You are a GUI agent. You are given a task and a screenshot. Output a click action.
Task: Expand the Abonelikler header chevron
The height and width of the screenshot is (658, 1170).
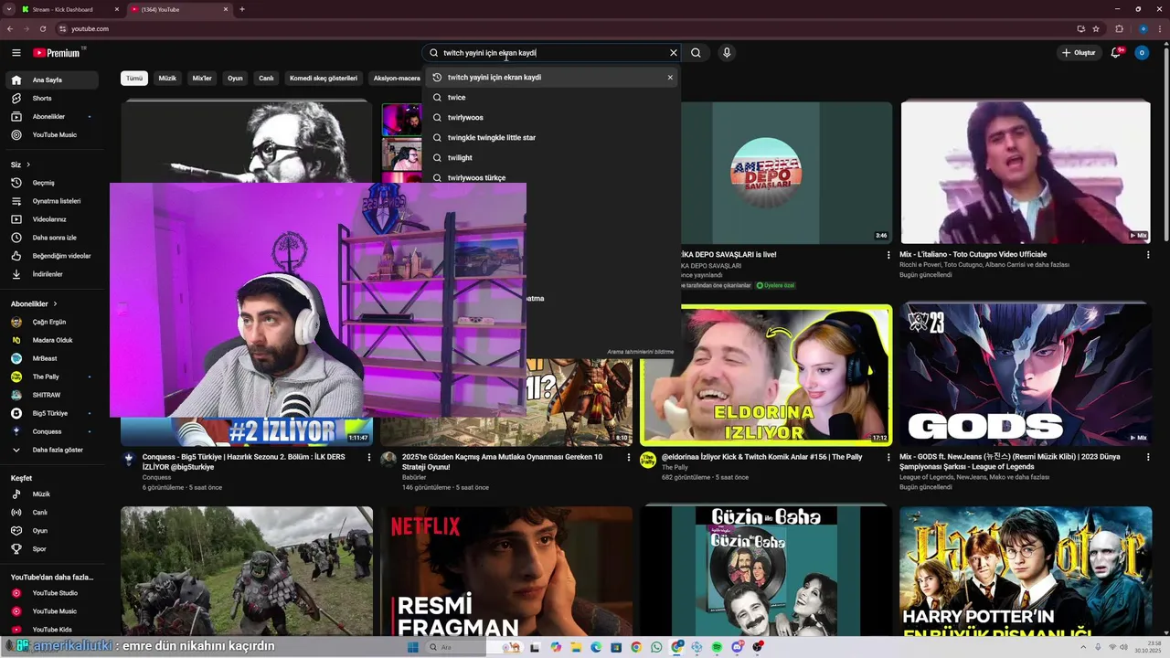pos(55,303)
